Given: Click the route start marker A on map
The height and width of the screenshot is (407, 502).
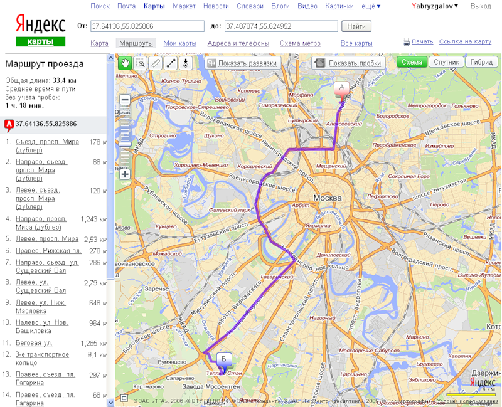Looking at the screenshot, I should click(341, 88).
